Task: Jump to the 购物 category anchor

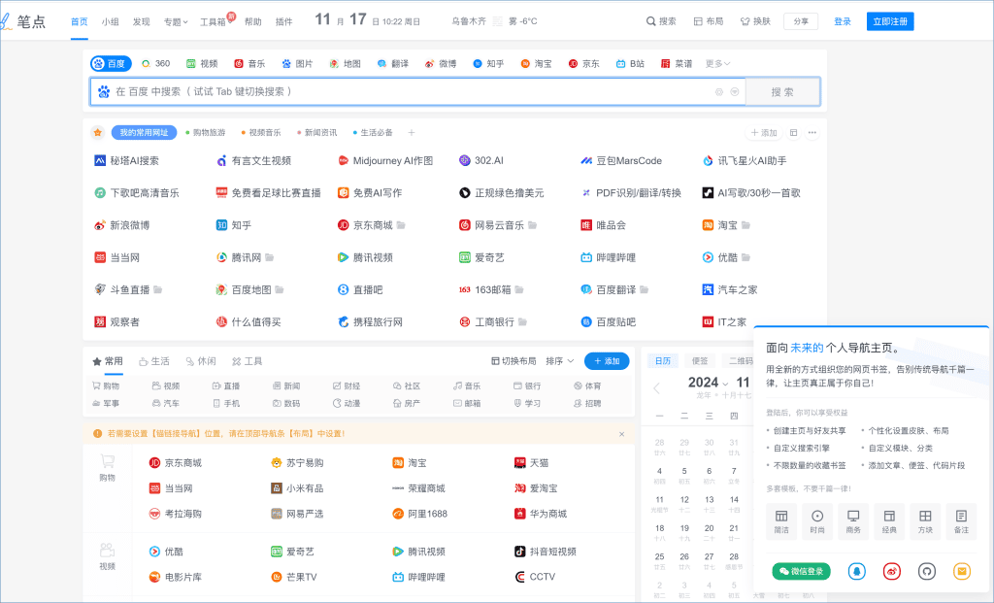Action: pos(106,386)
